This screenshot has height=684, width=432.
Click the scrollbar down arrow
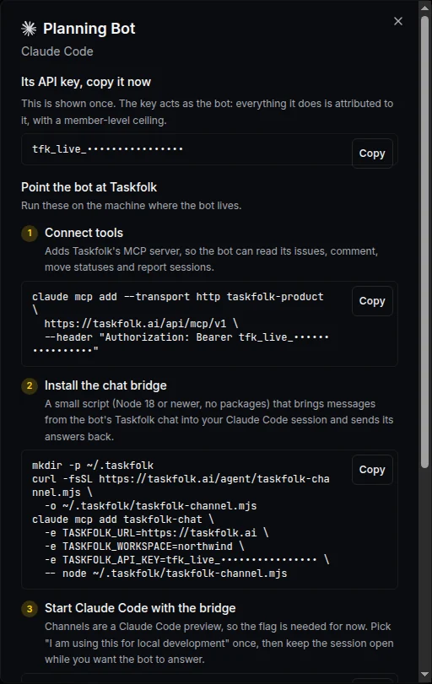point(424,675)
